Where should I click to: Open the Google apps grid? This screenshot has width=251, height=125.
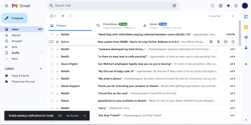tap(236, 6)
